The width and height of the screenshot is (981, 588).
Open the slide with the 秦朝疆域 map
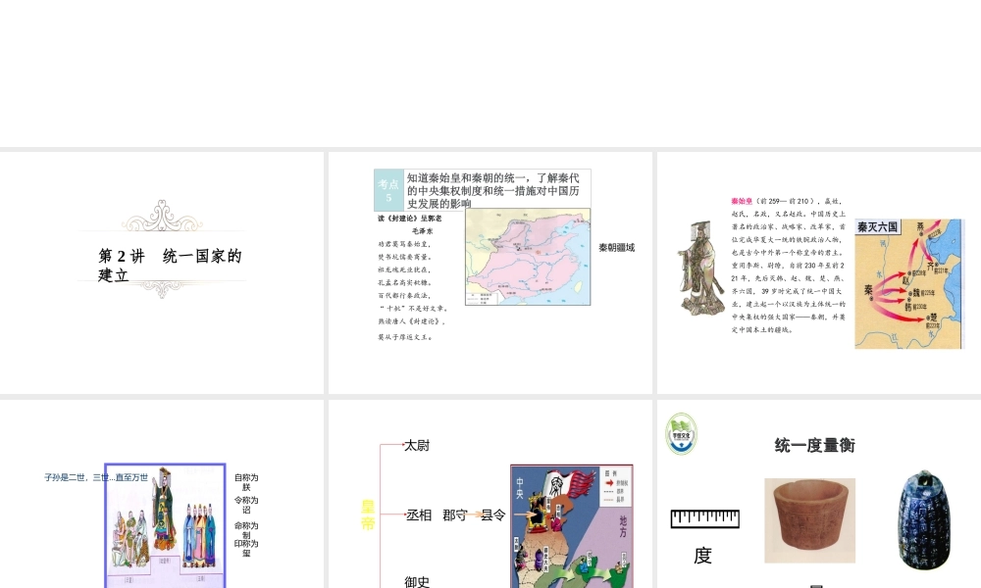(490, 272)
